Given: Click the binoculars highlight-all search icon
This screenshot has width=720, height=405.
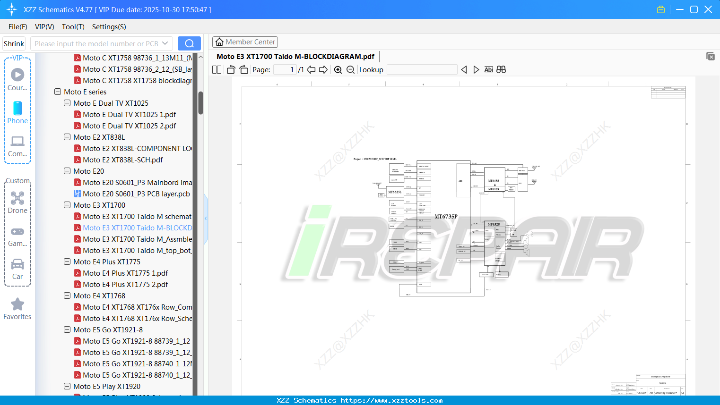Looking at the screenshot, I should pos(501,69).
